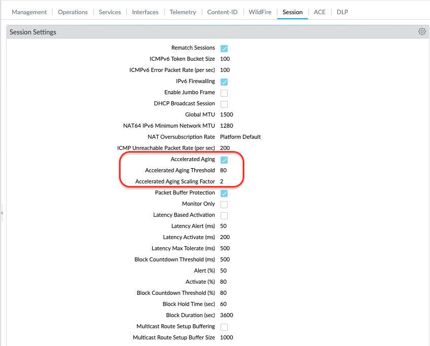Enable Multicast Route Setup Buffering checkbox
This screenshot has width=430, height=346.
(224, 327)
